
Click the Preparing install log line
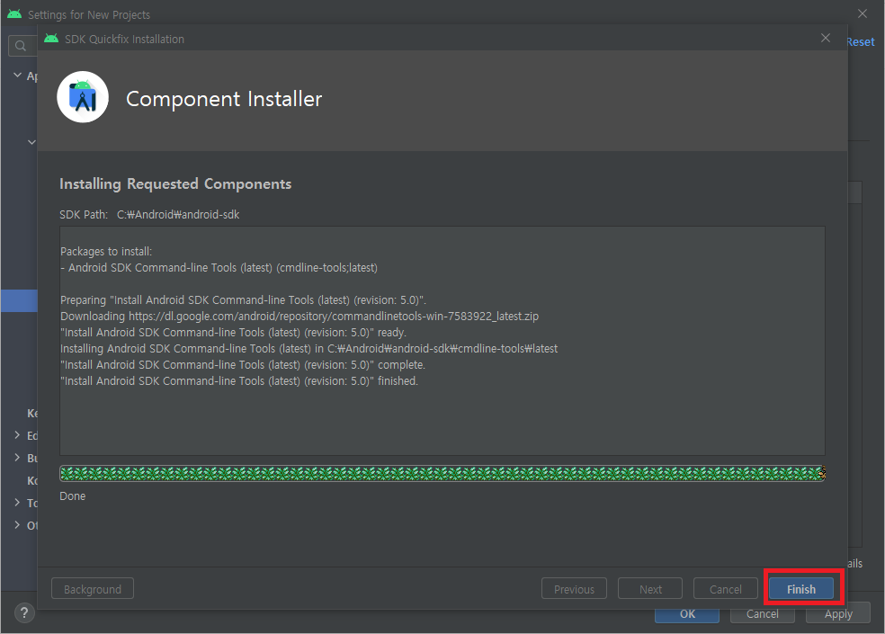point(243,299)
